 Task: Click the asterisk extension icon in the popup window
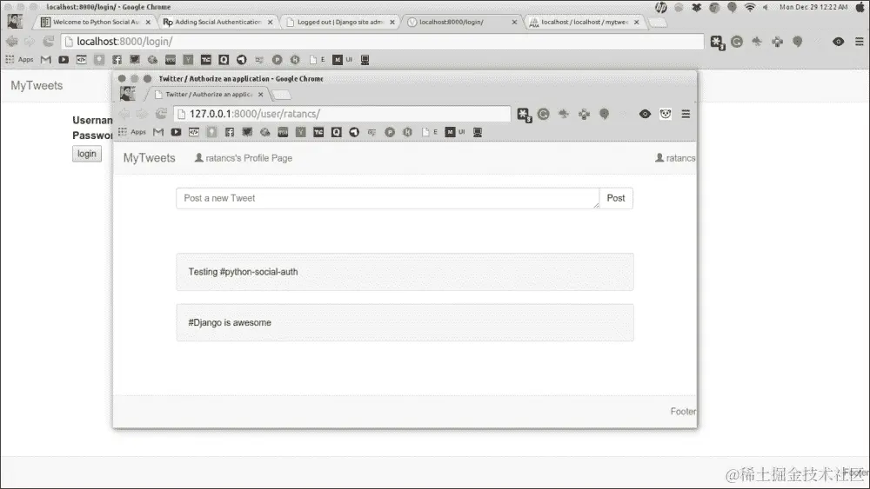[x=524, y=115]
